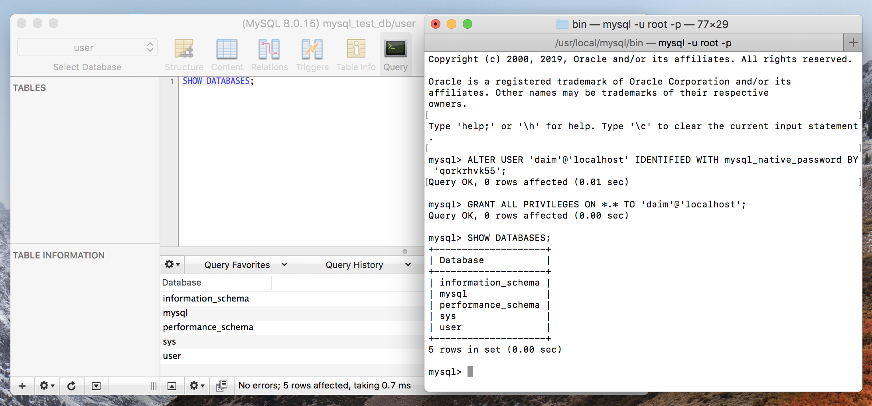Click the add table plus button
The width and height of the screenshot is (872, 406).
[x=22, y=386]
